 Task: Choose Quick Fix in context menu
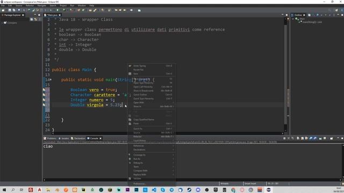(x=151, y=129)
